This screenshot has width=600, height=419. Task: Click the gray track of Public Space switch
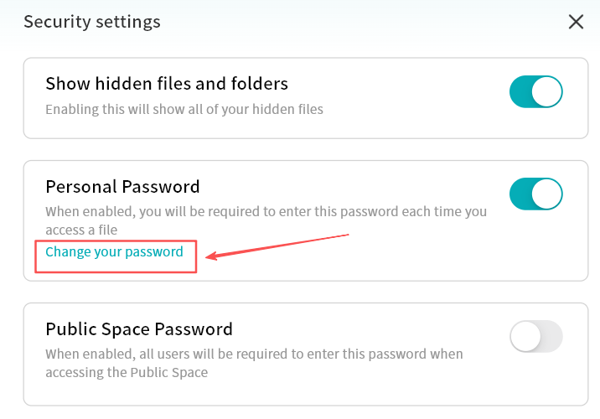pyautogui.click(x=551, y=337)
